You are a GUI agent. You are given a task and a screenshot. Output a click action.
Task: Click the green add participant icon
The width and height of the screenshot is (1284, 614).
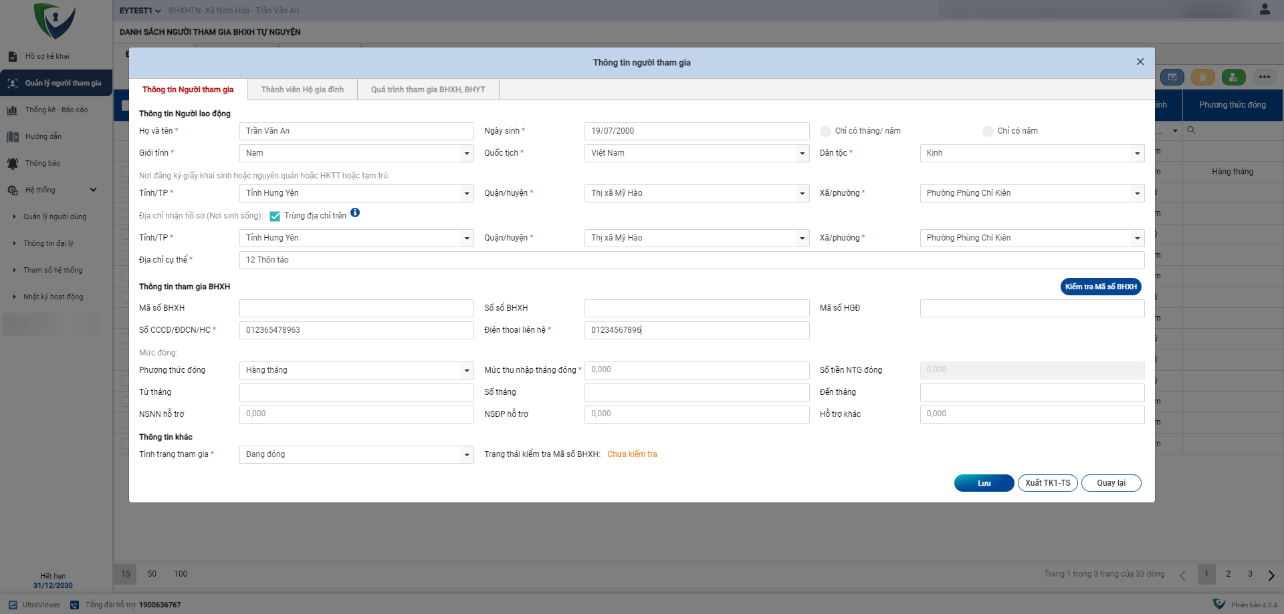click(1233, 78)
